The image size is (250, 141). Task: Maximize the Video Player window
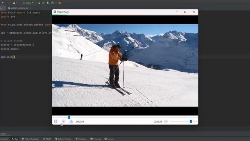tap(185, 12)
